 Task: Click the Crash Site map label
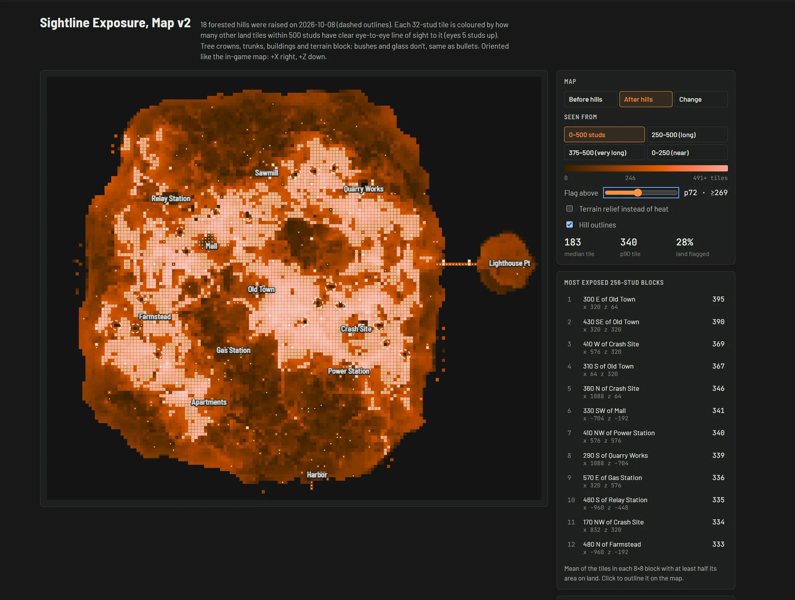click(356, 329)
